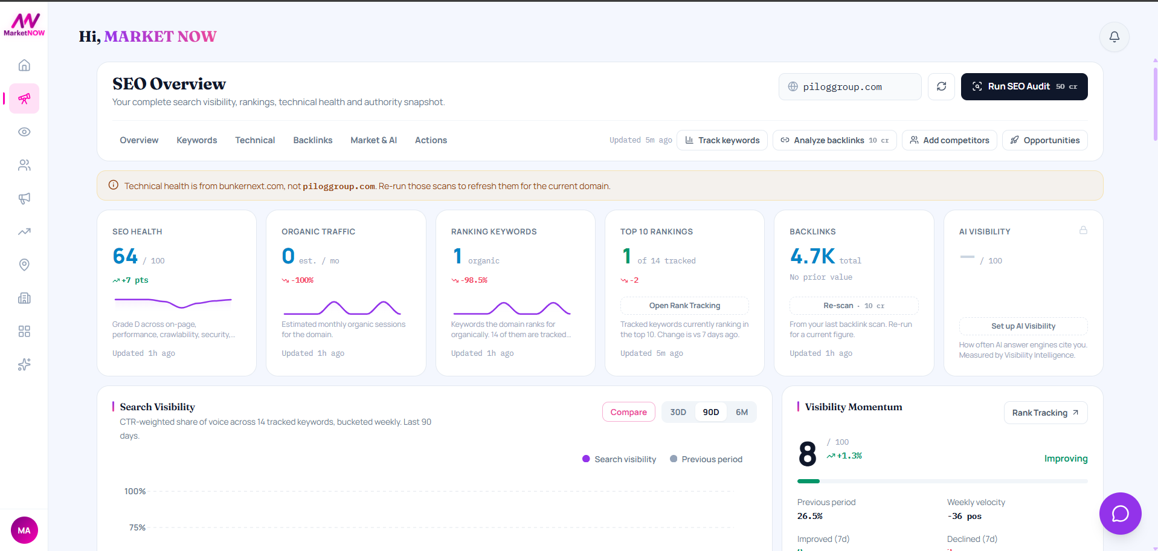Click the sparkle AI sidebar icon
Viewport: 1158px width, 551px height.
(24, 364)
